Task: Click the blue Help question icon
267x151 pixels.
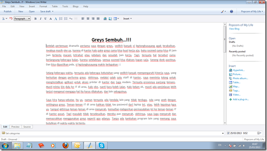Action: [231, 12]
